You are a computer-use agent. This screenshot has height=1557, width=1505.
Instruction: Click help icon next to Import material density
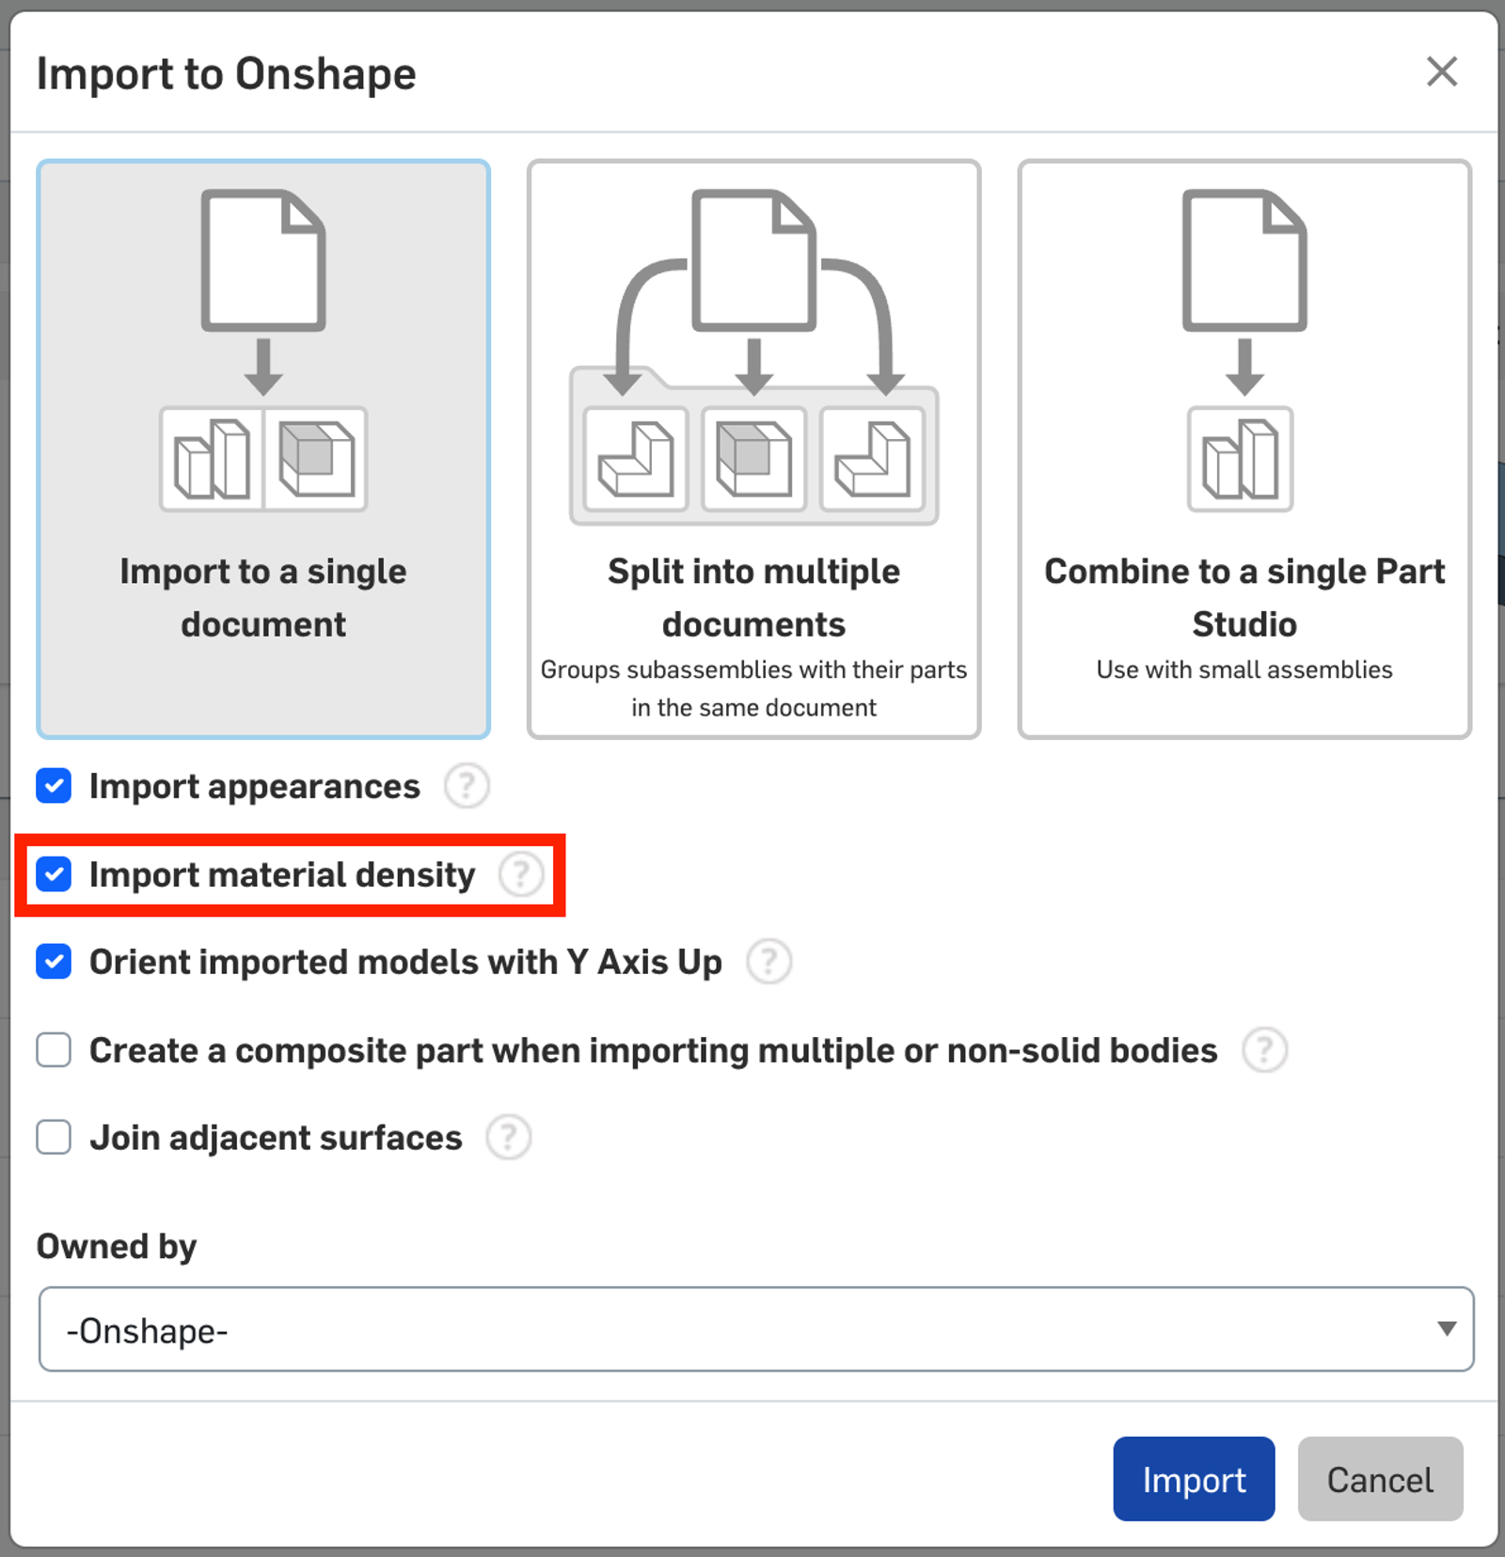[x=520, y=874]
